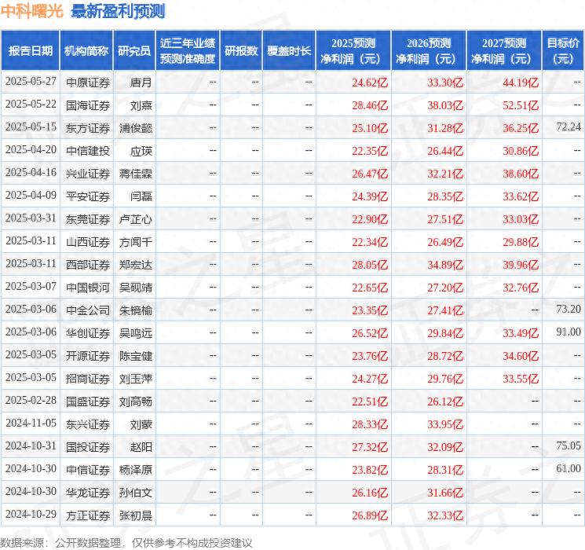Select the 国投证券 institution cell
585x550 pixels.
(x=88, y=447)
